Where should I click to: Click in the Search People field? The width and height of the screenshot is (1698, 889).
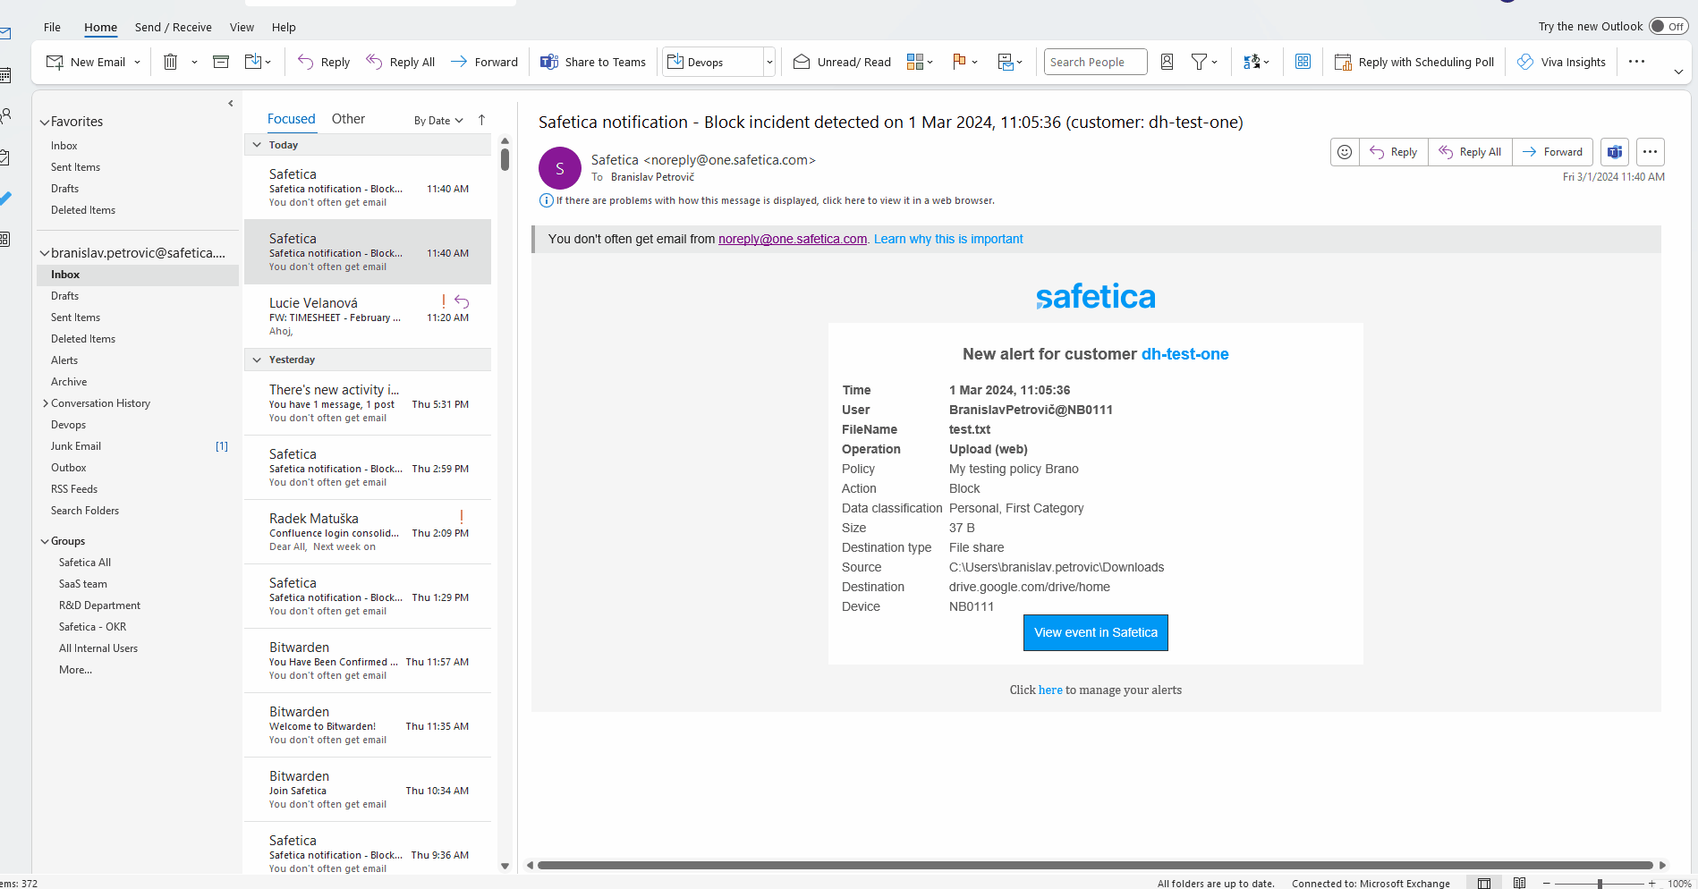(x=1095, y=62)
